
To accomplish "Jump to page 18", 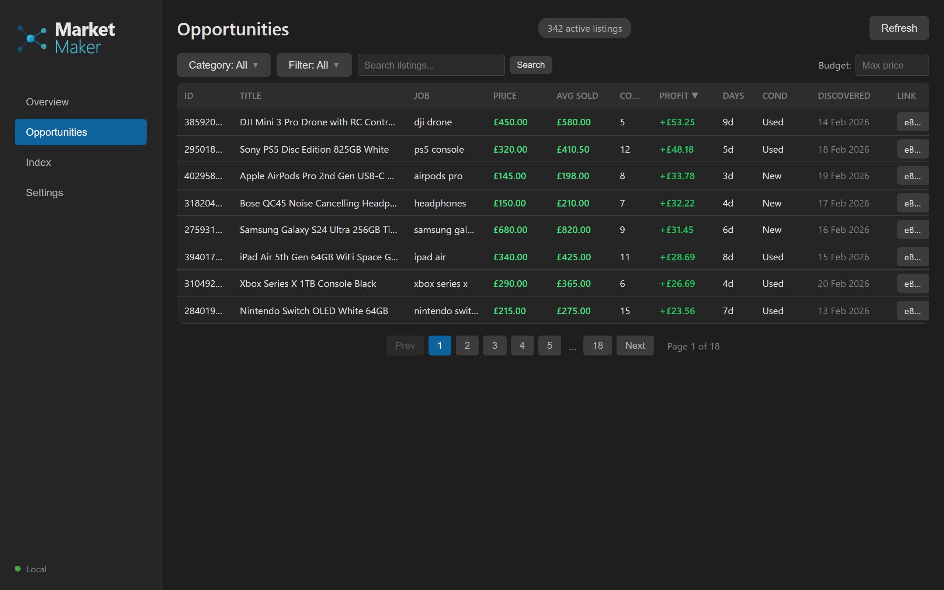I will pyautogui.click(x=597, y=346).
